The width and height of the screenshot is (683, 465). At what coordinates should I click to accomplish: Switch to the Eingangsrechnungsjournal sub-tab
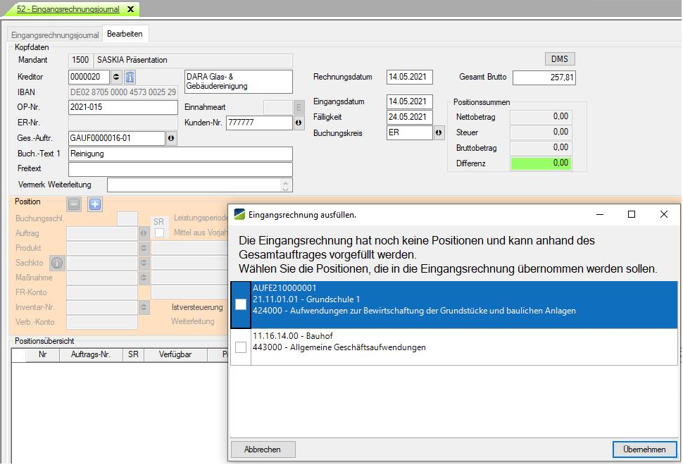point(55,35)
